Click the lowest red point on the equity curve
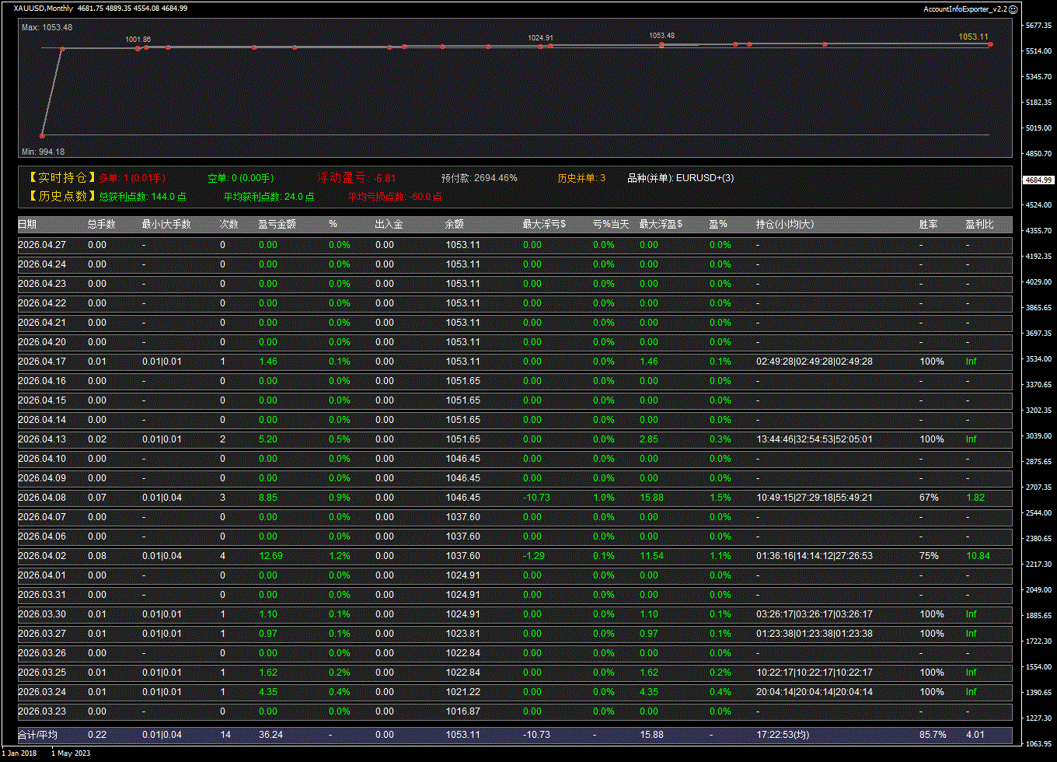Image resolution: width=1057 pixels, height=762 pixels. 42,136
